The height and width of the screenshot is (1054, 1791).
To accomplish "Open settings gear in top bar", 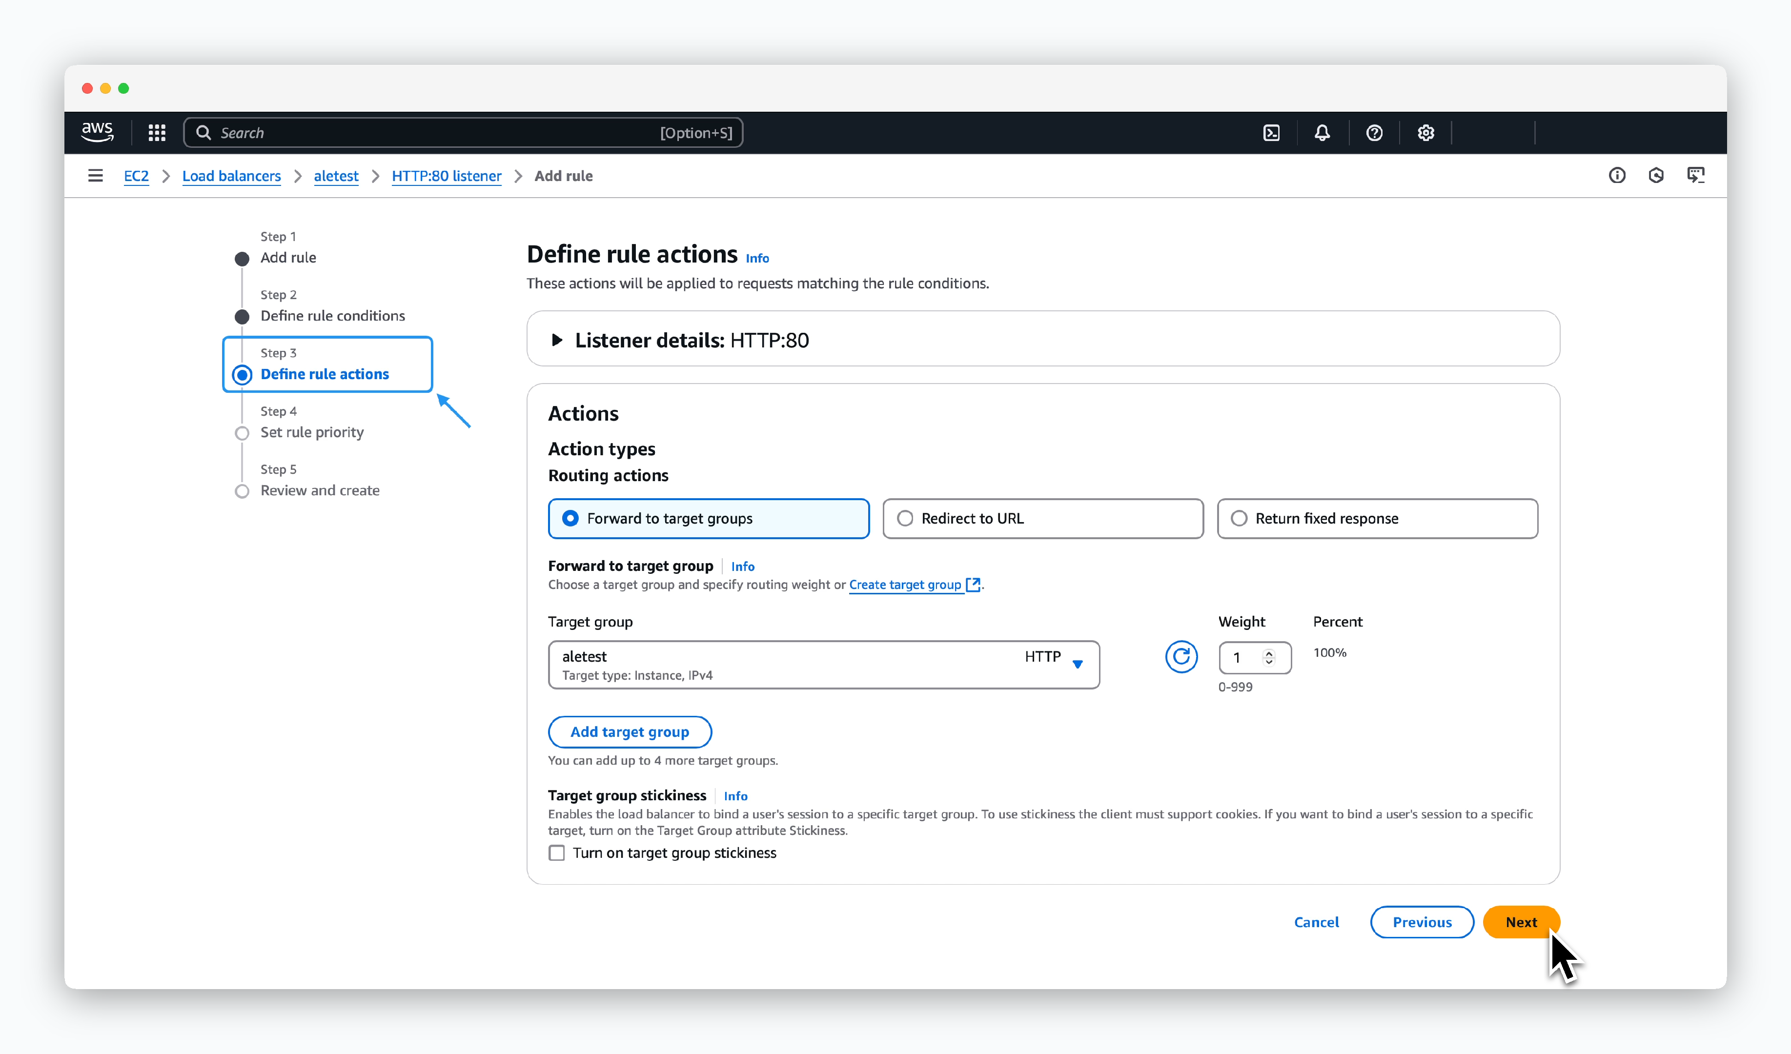I will pyautogui.click(x=1425, y=133).
